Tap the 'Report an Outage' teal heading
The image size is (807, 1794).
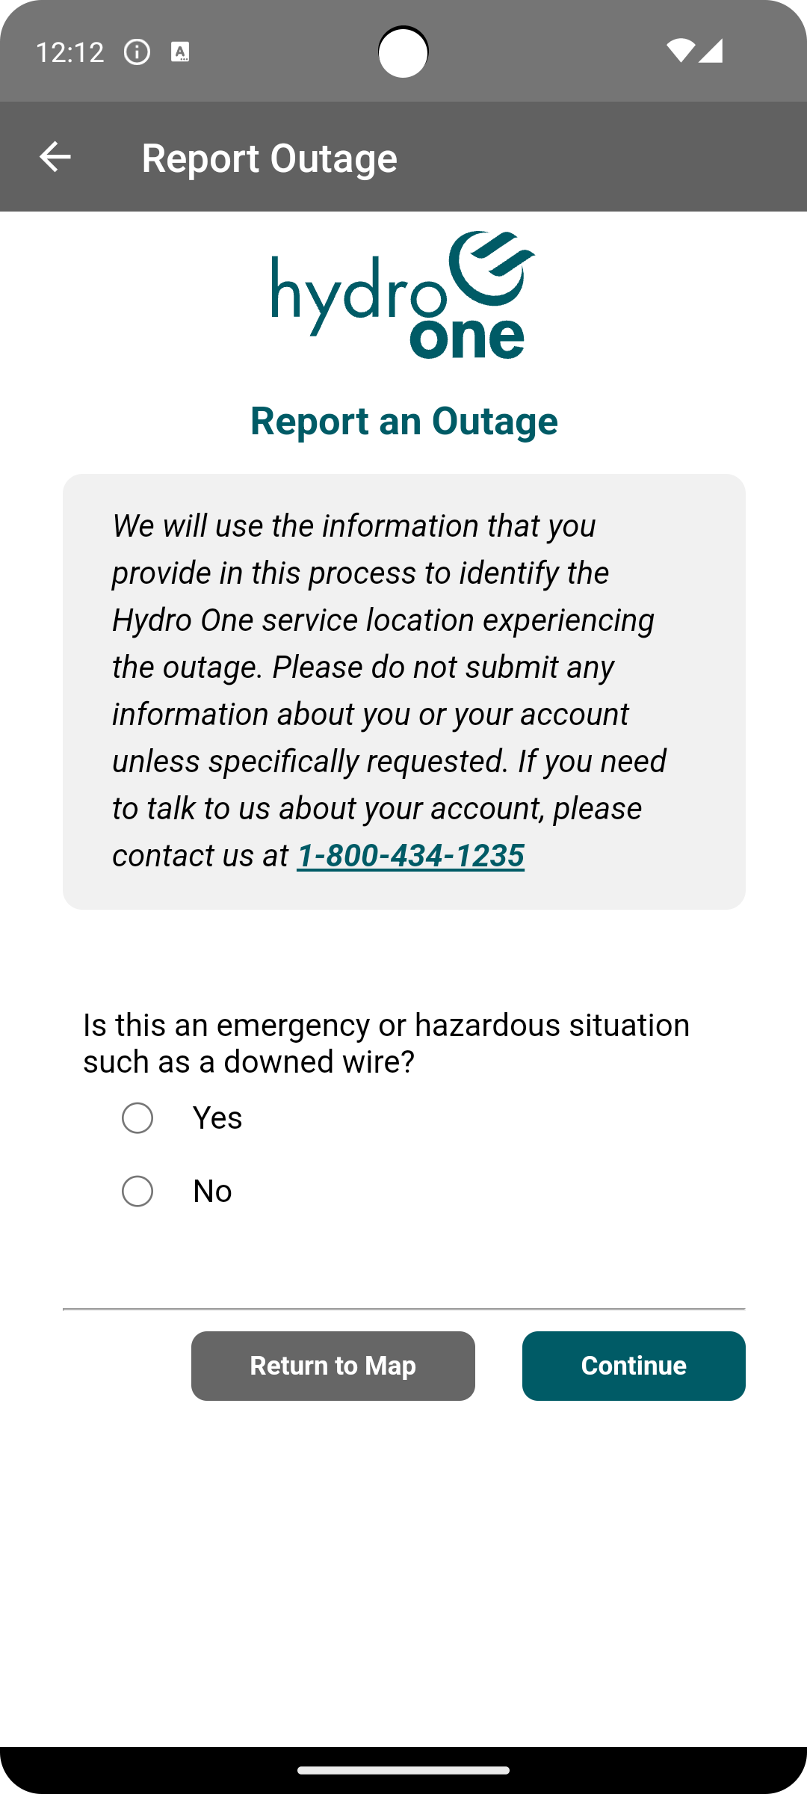403,421
